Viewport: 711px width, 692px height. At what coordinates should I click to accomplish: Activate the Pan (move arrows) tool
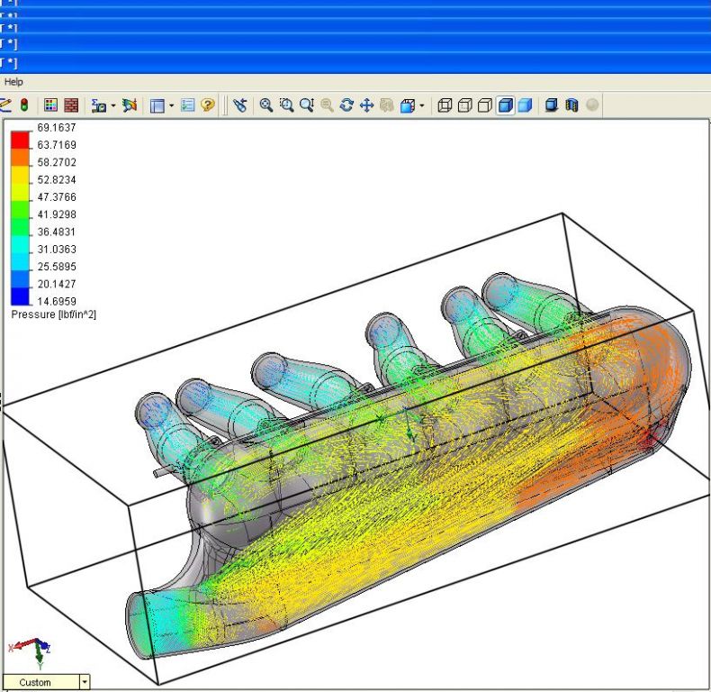pos(366,105)
